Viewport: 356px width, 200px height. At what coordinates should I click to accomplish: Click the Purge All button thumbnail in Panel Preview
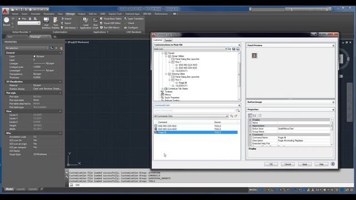pyautogui.click(x=254, y=56)
